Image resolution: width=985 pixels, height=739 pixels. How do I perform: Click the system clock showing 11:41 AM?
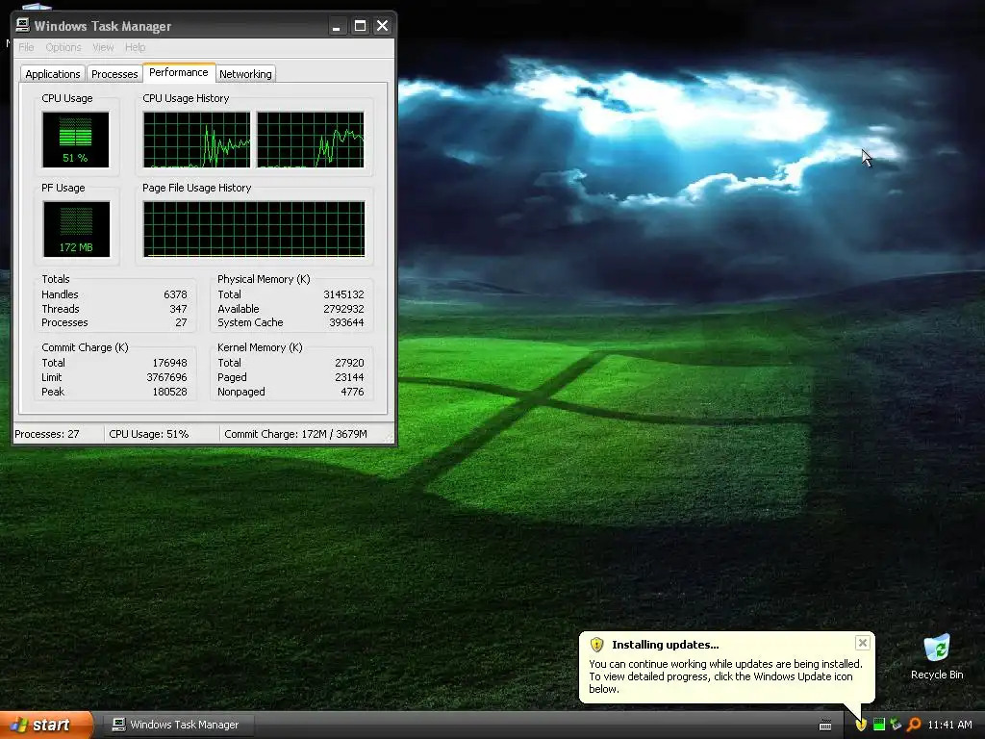949,725
